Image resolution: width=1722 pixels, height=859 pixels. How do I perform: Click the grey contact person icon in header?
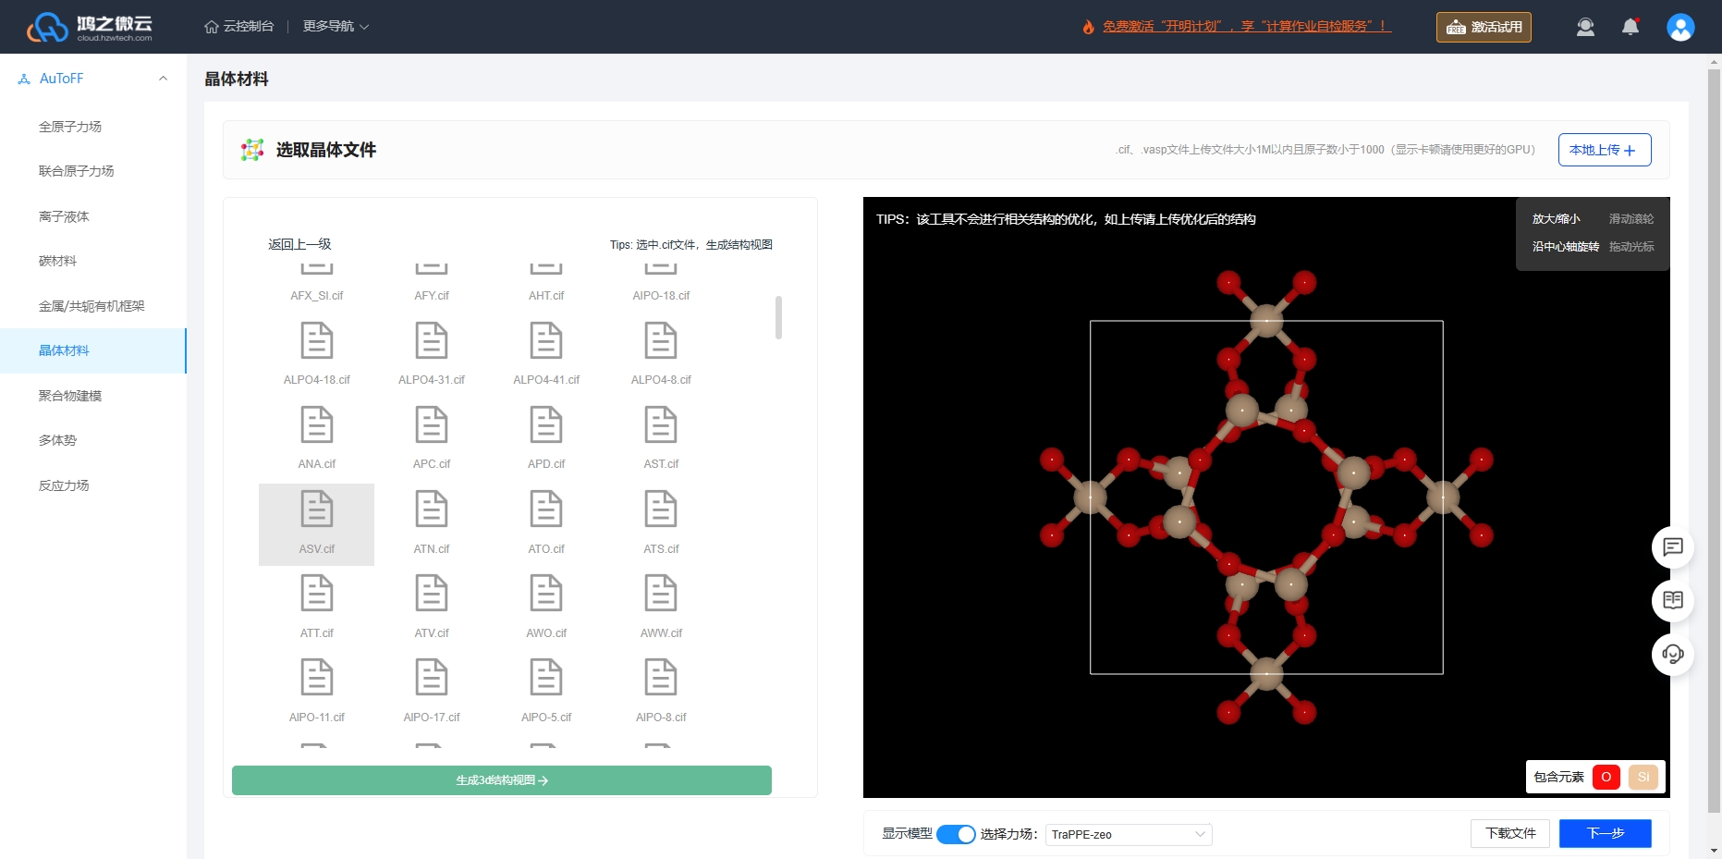coord(1585,27)
